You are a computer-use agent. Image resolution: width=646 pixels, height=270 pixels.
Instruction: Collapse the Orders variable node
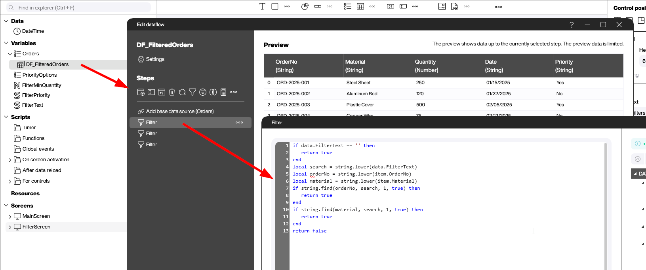point(10,54)
